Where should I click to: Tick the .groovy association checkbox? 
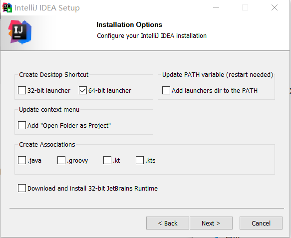tap(61, 160)
